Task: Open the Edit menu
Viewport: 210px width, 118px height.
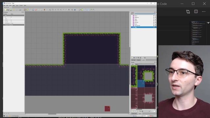Action: (x=7, y=6)
